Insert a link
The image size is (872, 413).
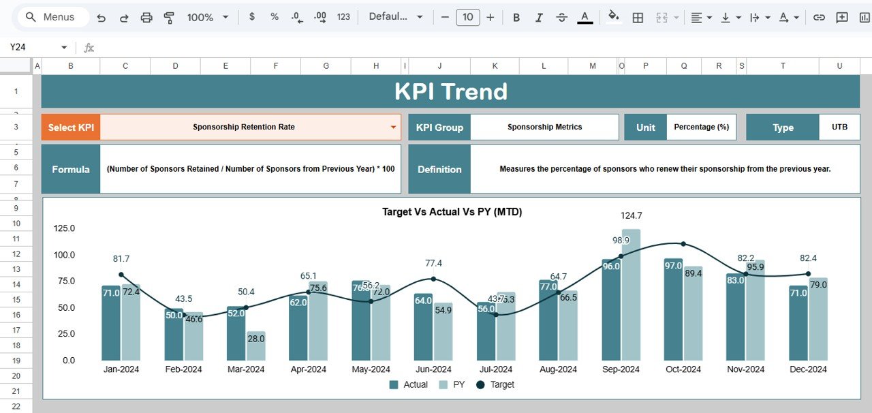819,17
